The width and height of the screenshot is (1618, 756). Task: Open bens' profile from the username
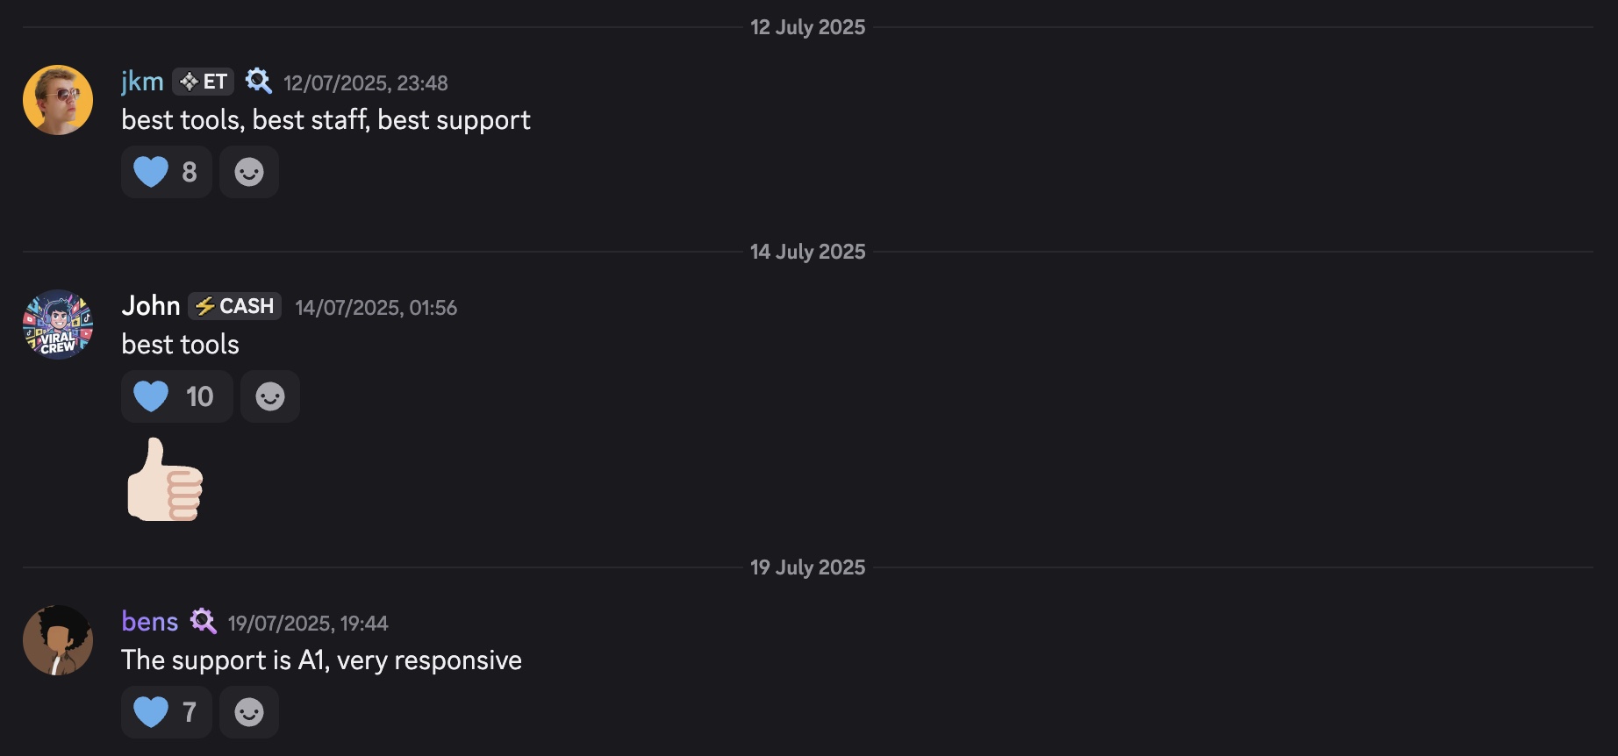coord(150,622)
